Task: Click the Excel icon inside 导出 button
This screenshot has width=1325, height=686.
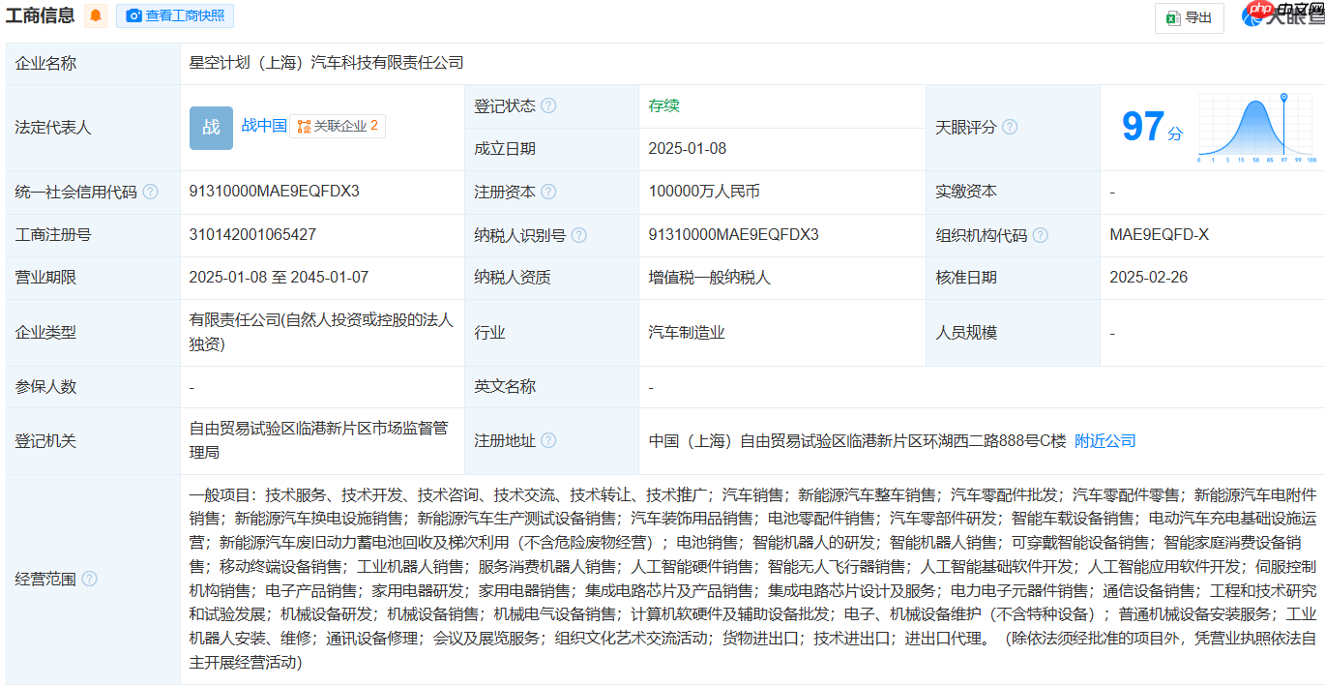Action: 1173,17
